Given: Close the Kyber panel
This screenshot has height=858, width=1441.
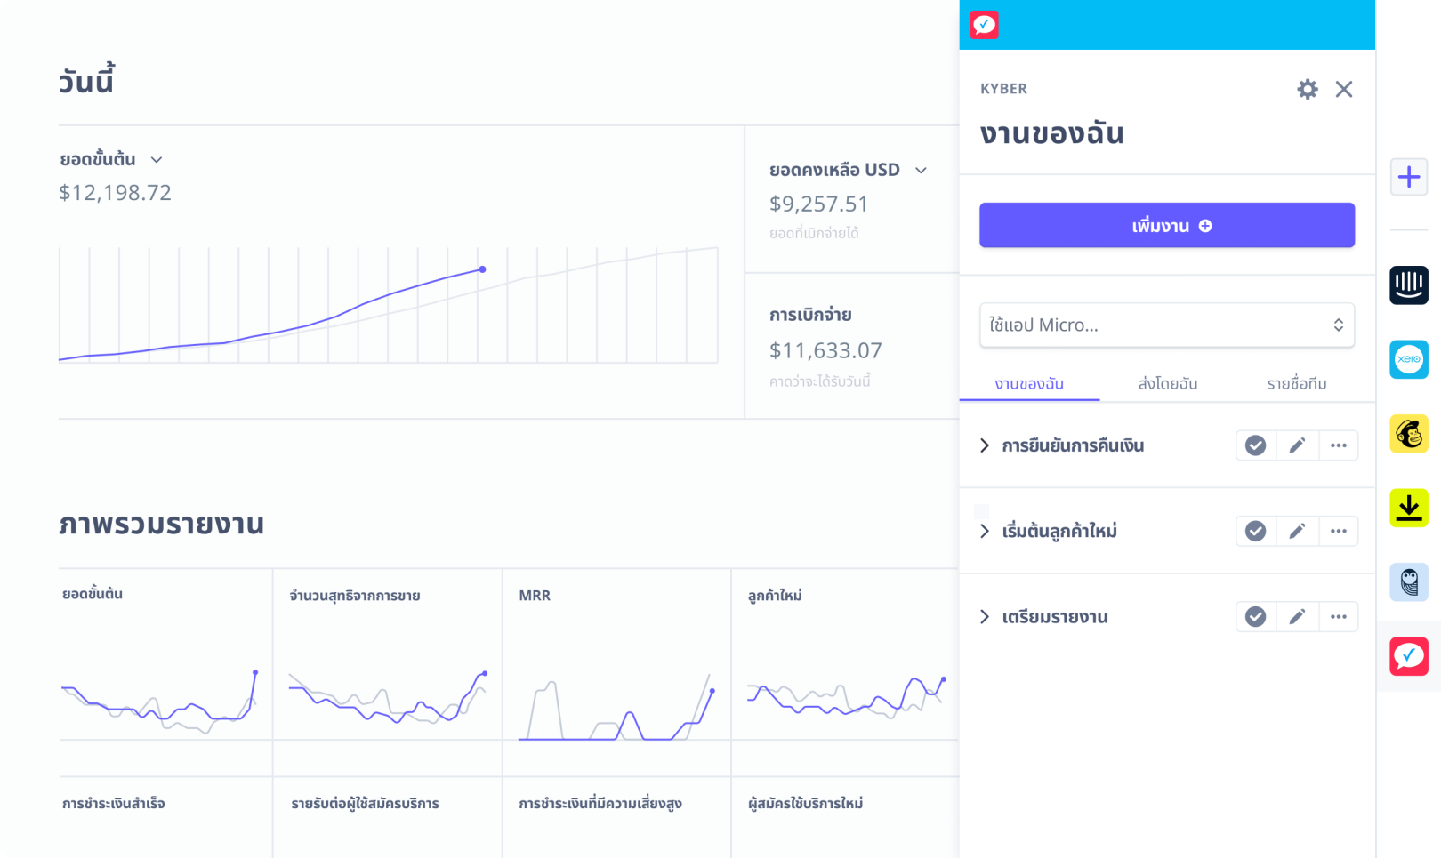Looking at the screenshot, I should click(x=1344, y=89).
